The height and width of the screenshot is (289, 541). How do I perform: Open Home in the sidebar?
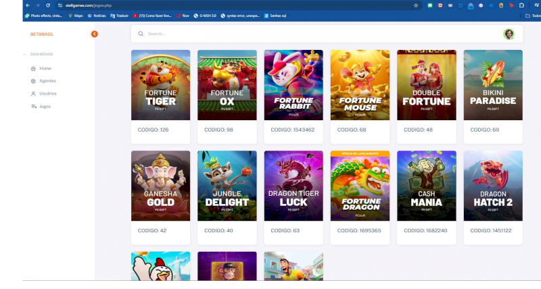click(45, 69)
